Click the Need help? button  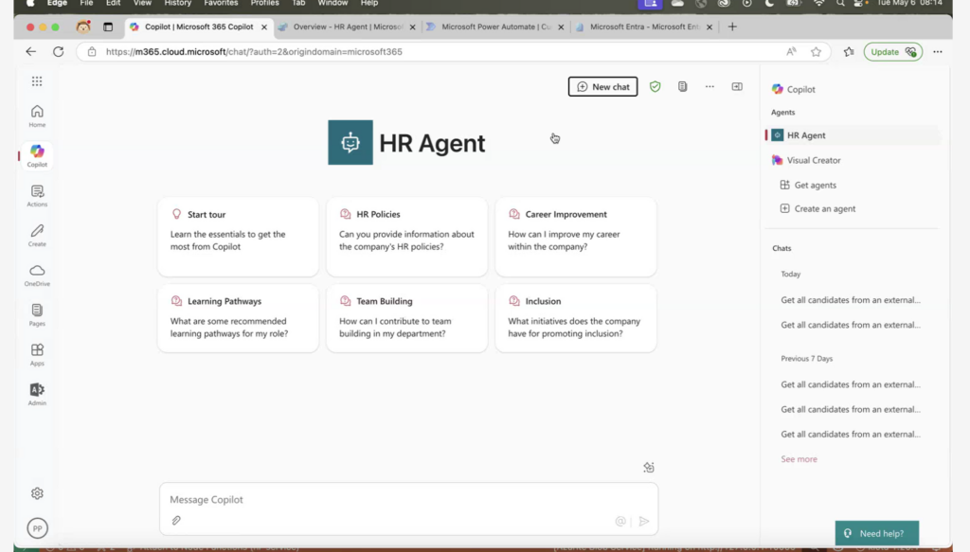pos(876,533)
